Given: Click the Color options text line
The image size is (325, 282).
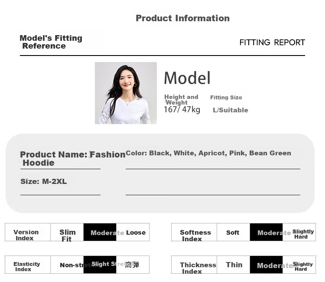Looking at the screenshot, I should coord(208,153).
